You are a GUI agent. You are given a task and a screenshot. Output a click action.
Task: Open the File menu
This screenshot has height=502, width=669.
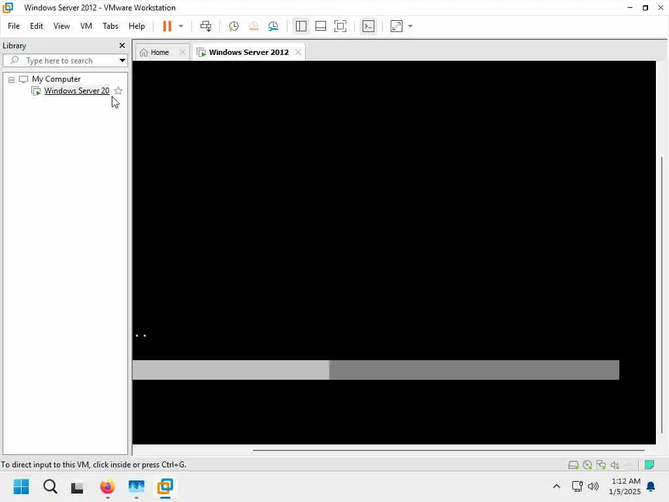pyautogui.click(x=14, y=26)
